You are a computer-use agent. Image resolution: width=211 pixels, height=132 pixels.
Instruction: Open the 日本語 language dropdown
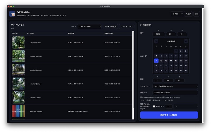177,14
